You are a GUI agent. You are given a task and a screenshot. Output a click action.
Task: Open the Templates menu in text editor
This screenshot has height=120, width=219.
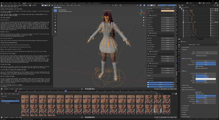tap(25, 5)
